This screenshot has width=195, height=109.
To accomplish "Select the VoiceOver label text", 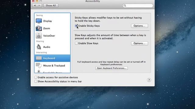I will click(49, 36).
